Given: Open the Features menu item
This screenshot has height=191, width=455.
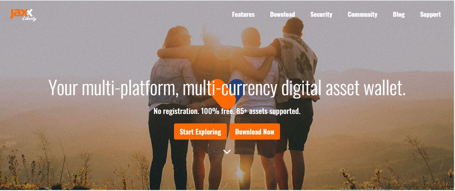Looking at the screenshot, I should (243, 14).
